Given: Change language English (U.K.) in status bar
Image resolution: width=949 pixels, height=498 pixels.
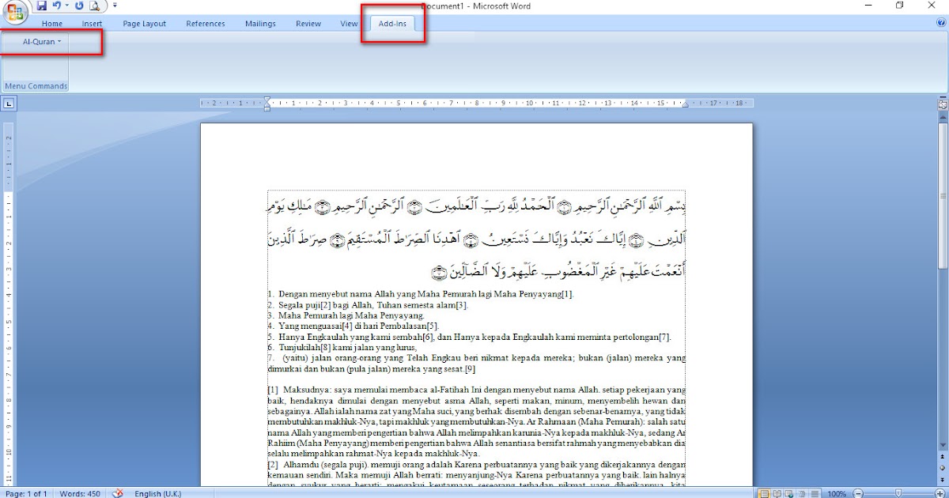Looking at the screenshot, I should pyautogui.click(x=159, y=493).
